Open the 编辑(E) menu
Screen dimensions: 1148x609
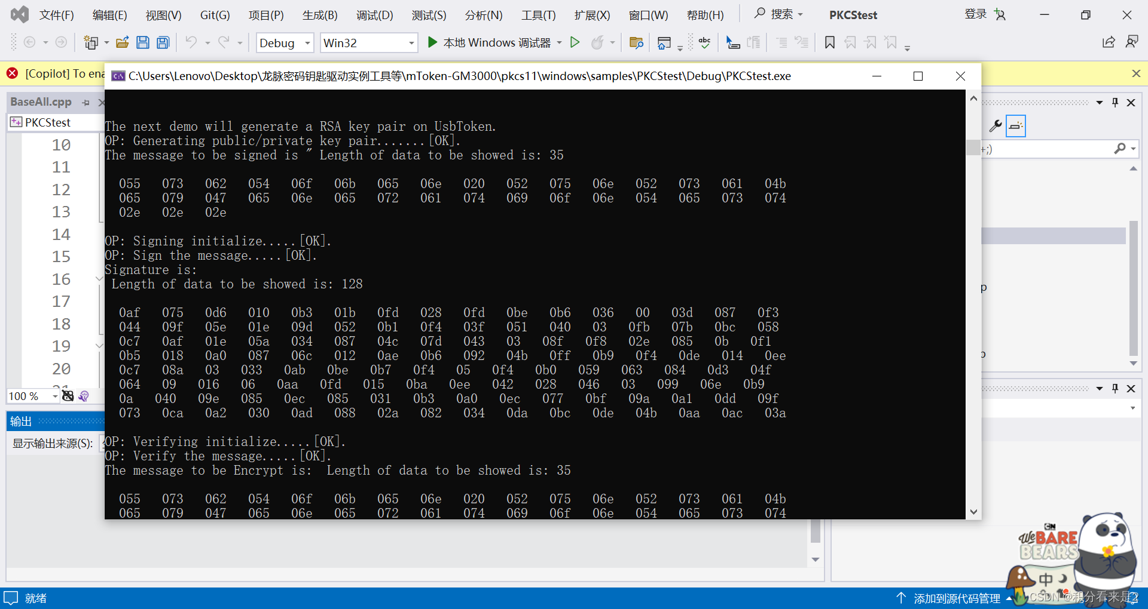point(110,15)
